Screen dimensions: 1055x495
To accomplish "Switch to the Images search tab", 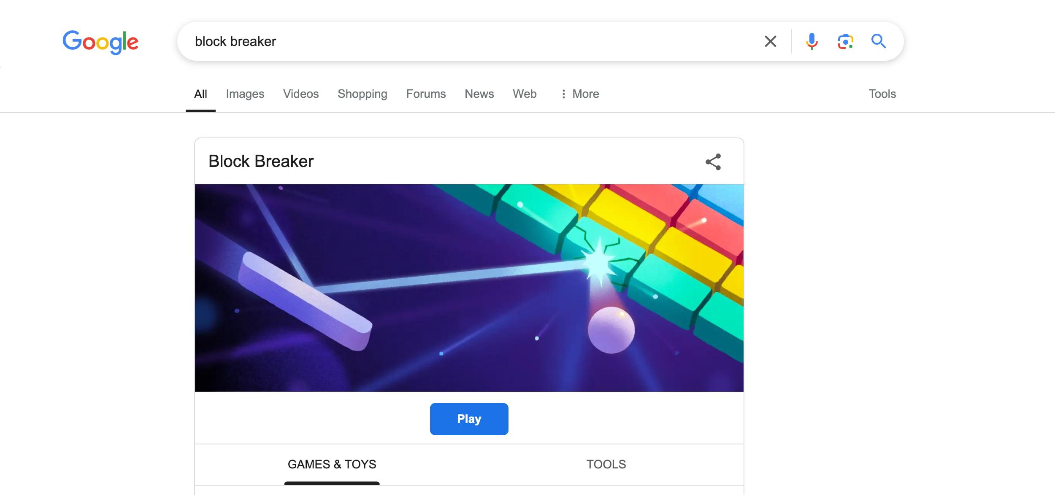I will coord(245,94).
